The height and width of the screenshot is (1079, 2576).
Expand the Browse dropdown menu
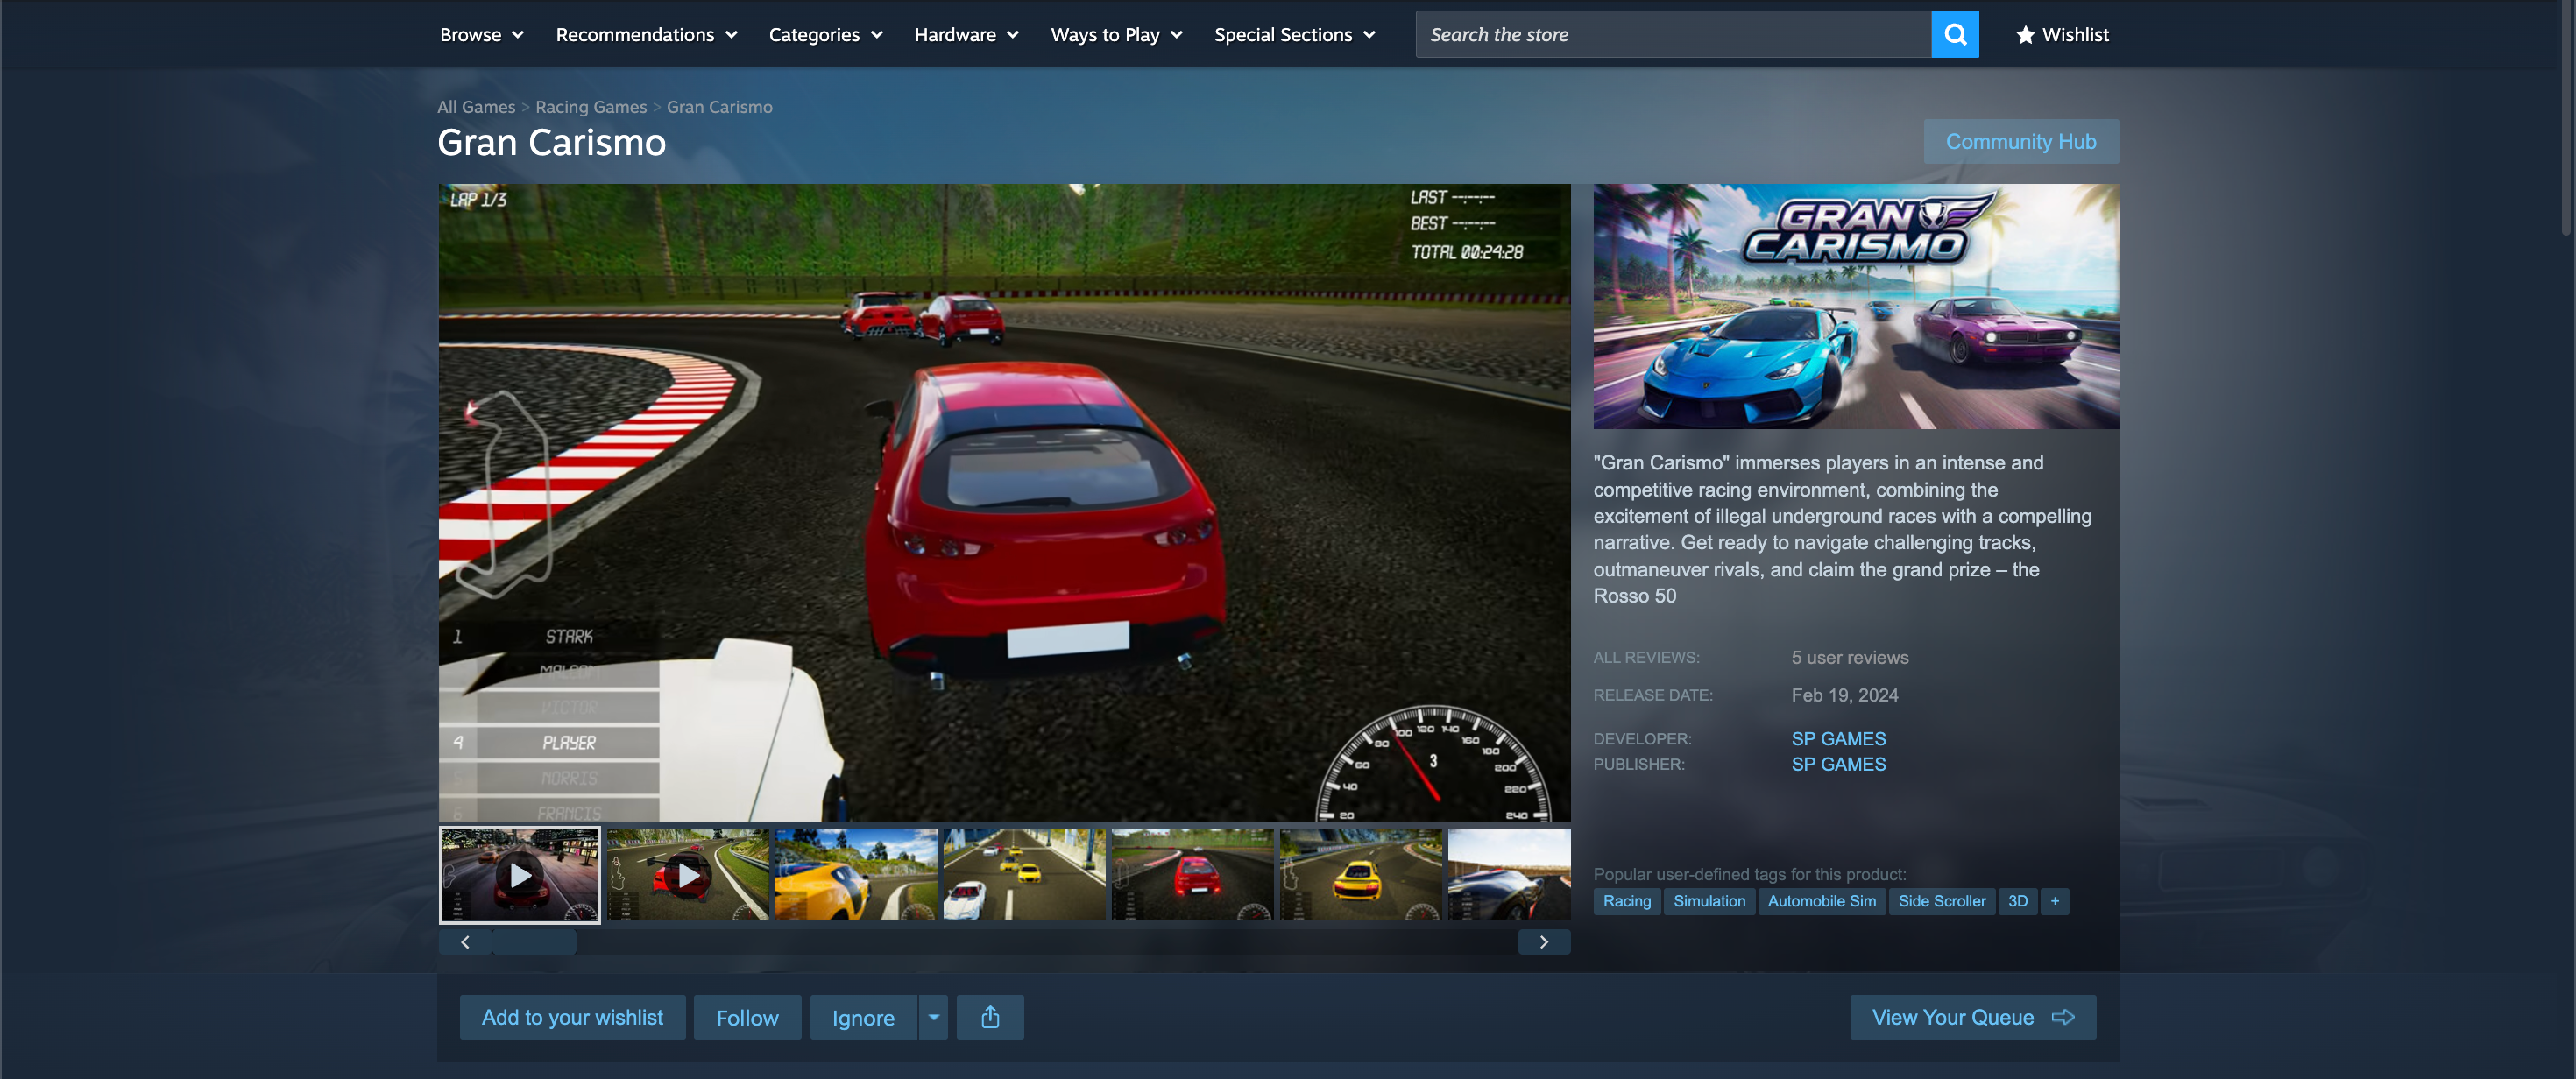[x=481, y=33]
